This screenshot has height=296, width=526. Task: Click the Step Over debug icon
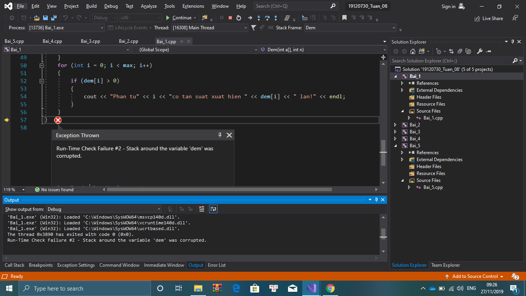(267, 18)
